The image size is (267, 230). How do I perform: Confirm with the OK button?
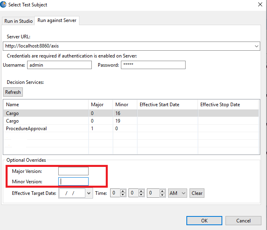pos(204,221)
